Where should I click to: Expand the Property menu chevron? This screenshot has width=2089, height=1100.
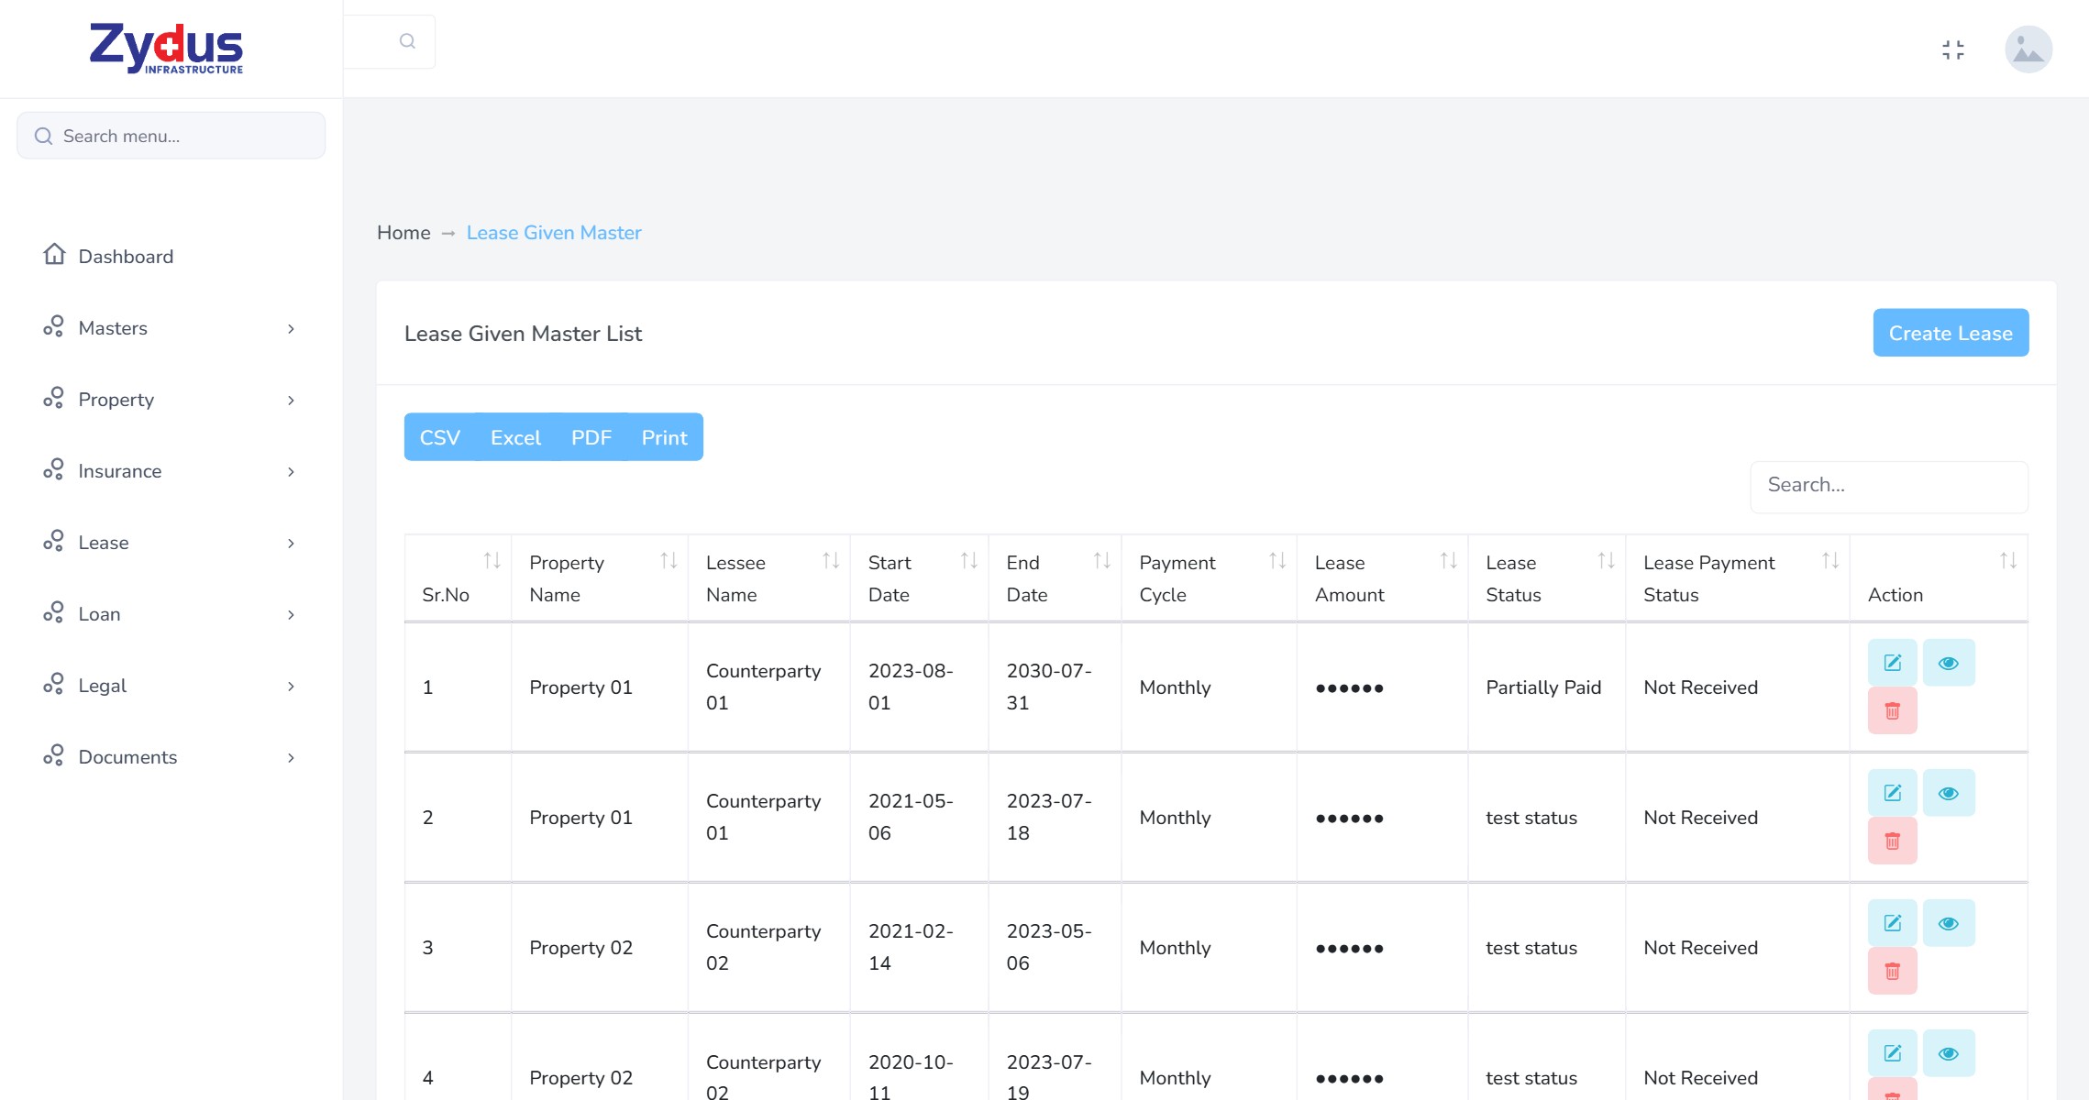pos(291,400)
